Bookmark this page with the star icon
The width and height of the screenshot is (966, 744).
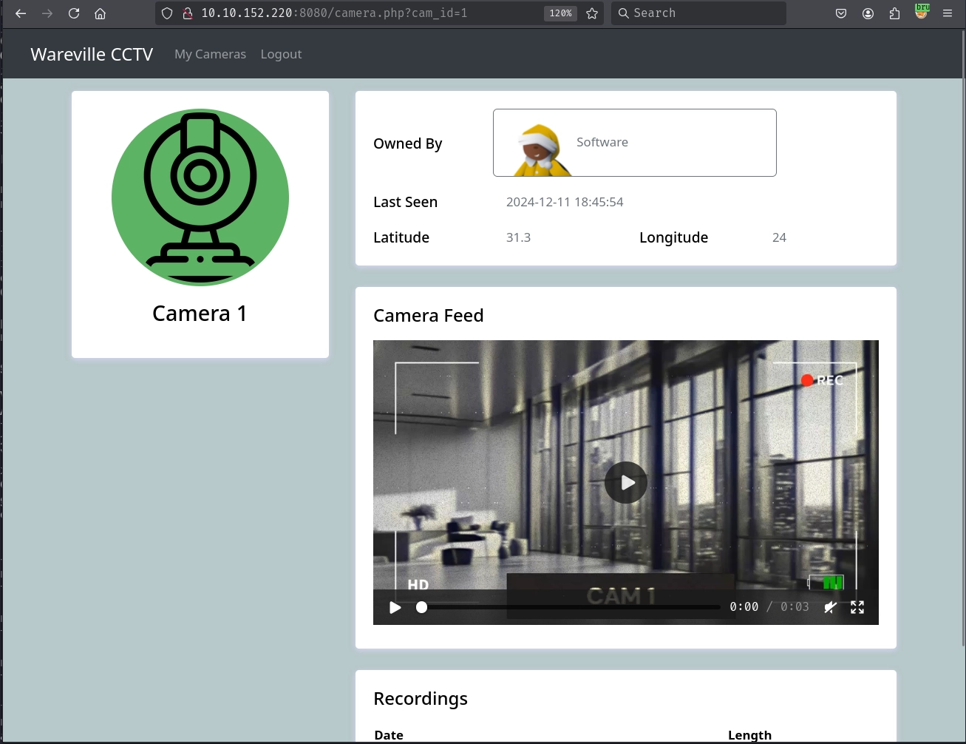tap(592, 13)
